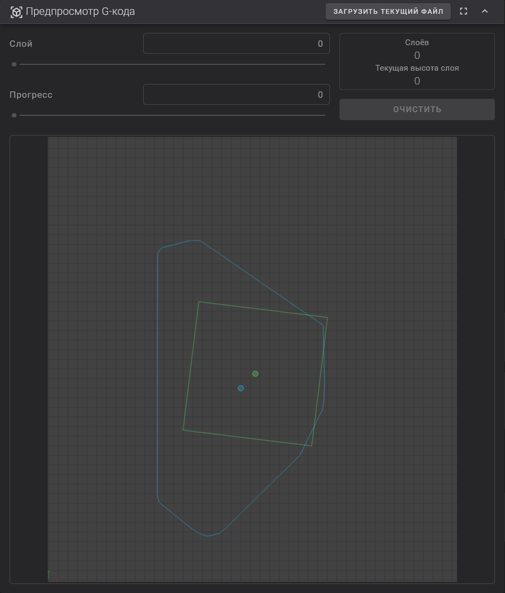The height and width of the screenshot is (593, 505).
Task: Click the Текущая высота слоя label
Action: [417, 68]
